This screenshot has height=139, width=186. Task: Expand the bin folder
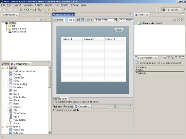[x=6, y=26]
